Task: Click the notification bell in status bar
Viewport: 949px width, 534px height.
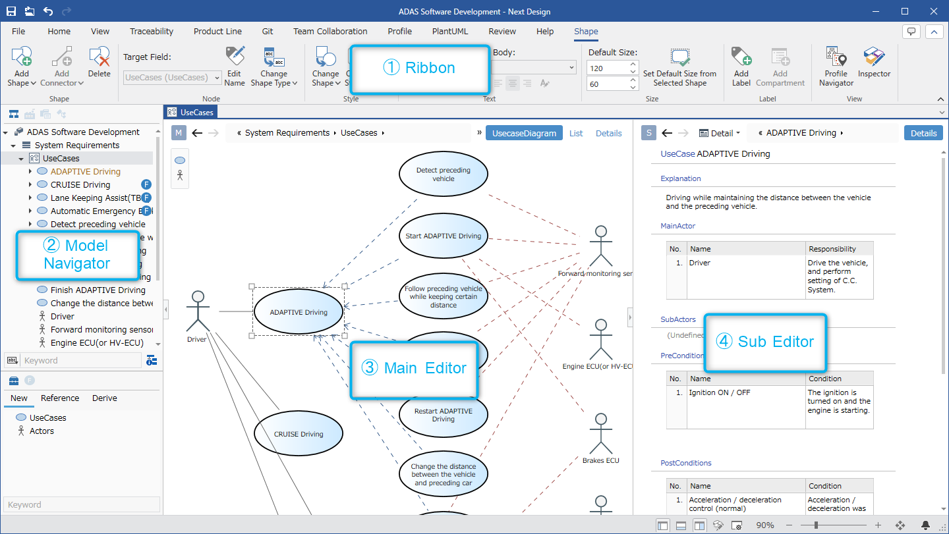Action: click(x=926, y=525)
